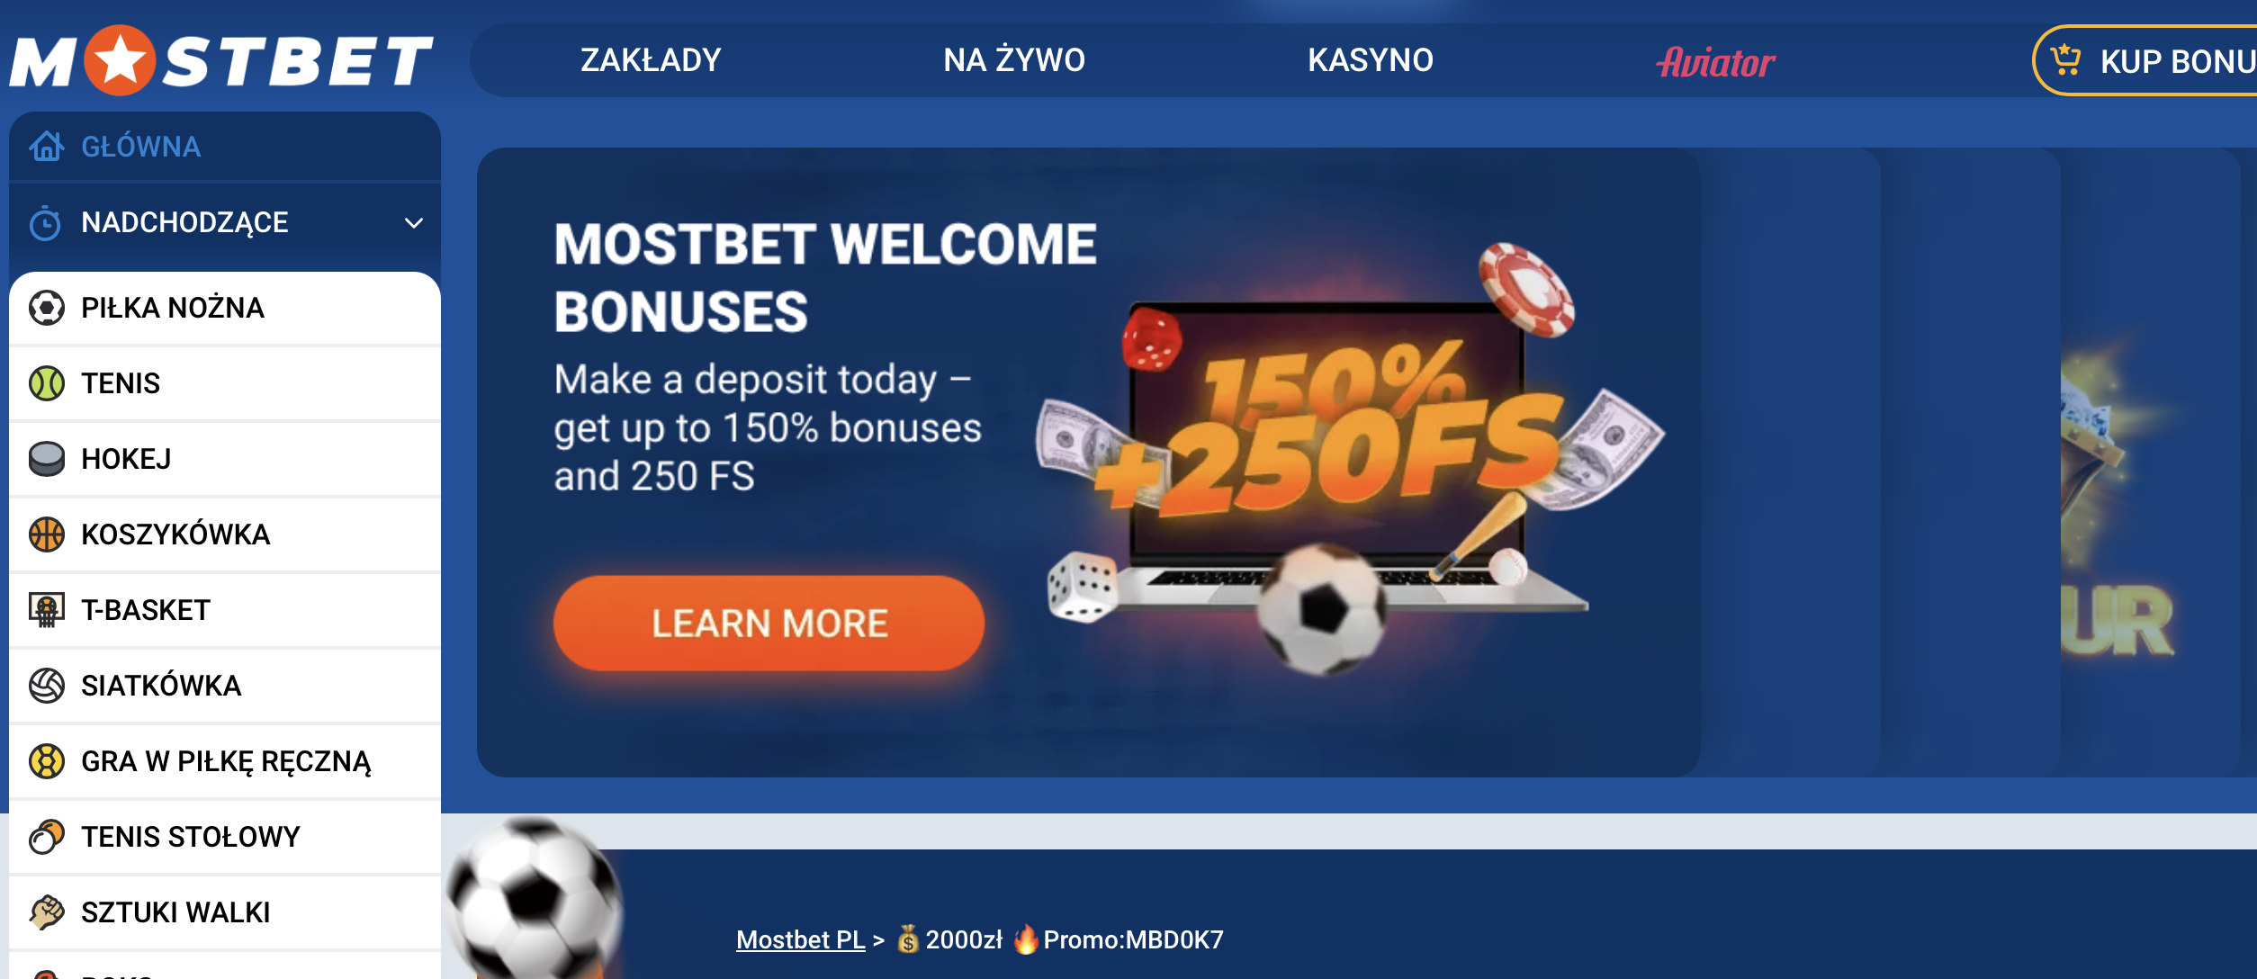
Task: Open the Aviator game link
Action: point(1716,62)
